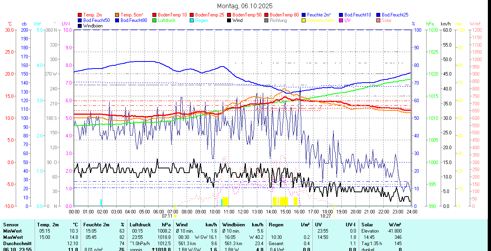Click the Windböen legend swatch
Viewport: 491px width, 251px height.
click(x=80, y=26)
